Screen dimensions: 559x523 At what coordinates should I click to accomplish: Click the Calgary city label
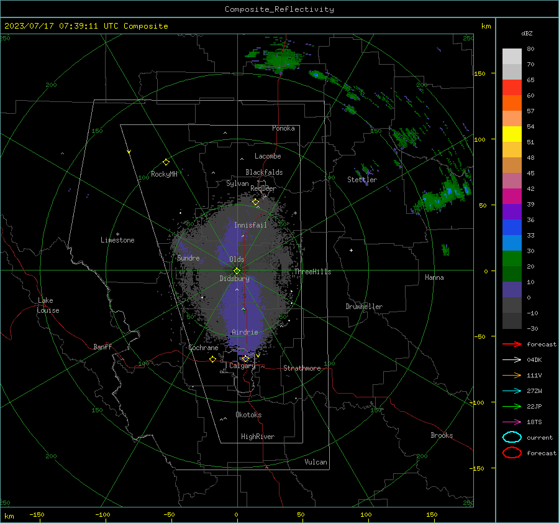[x=242, y=366]
